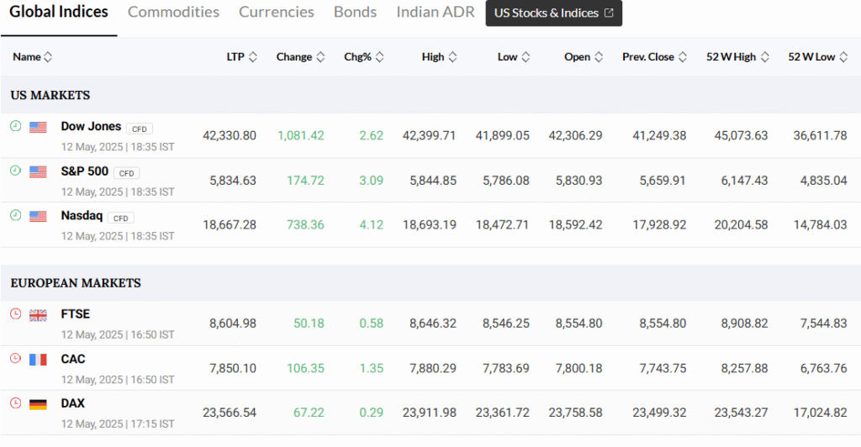The height and width of the screenshot is (447, 861).
Task: Open the Bonds tab
Action: pyautogui.click(x=356, y=12)
